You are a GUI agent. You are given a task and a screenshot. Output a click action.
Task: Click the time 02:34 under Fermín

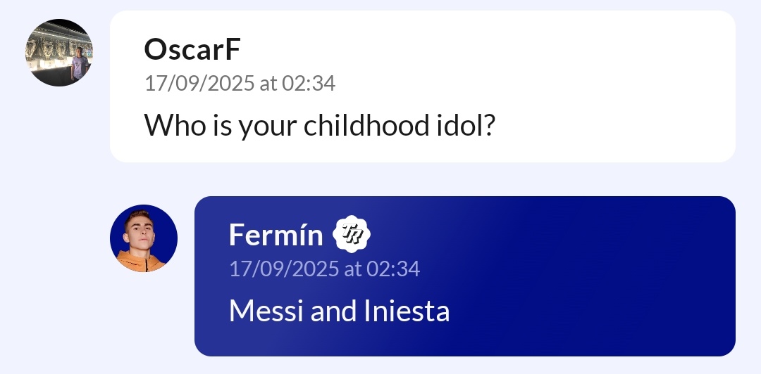[393, 269]
